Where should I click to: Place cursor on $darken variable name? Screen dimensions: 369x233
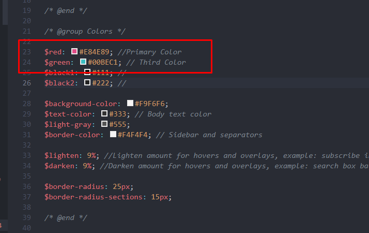click(59, 166)
